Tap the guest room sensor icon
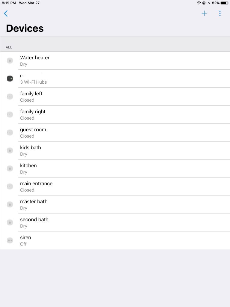The image size is (230, 307). coord(10,133)
